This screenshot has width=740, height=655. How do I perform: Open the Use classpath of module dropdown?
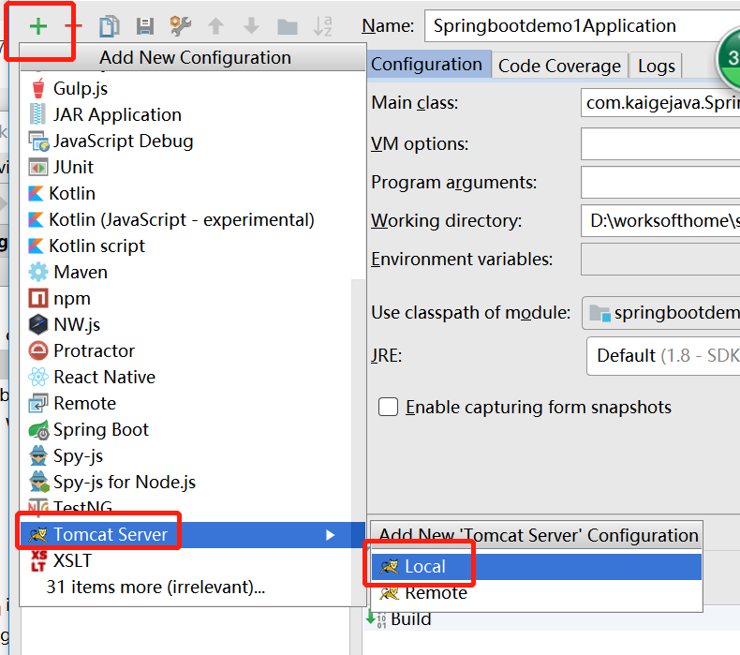(660, 313)
